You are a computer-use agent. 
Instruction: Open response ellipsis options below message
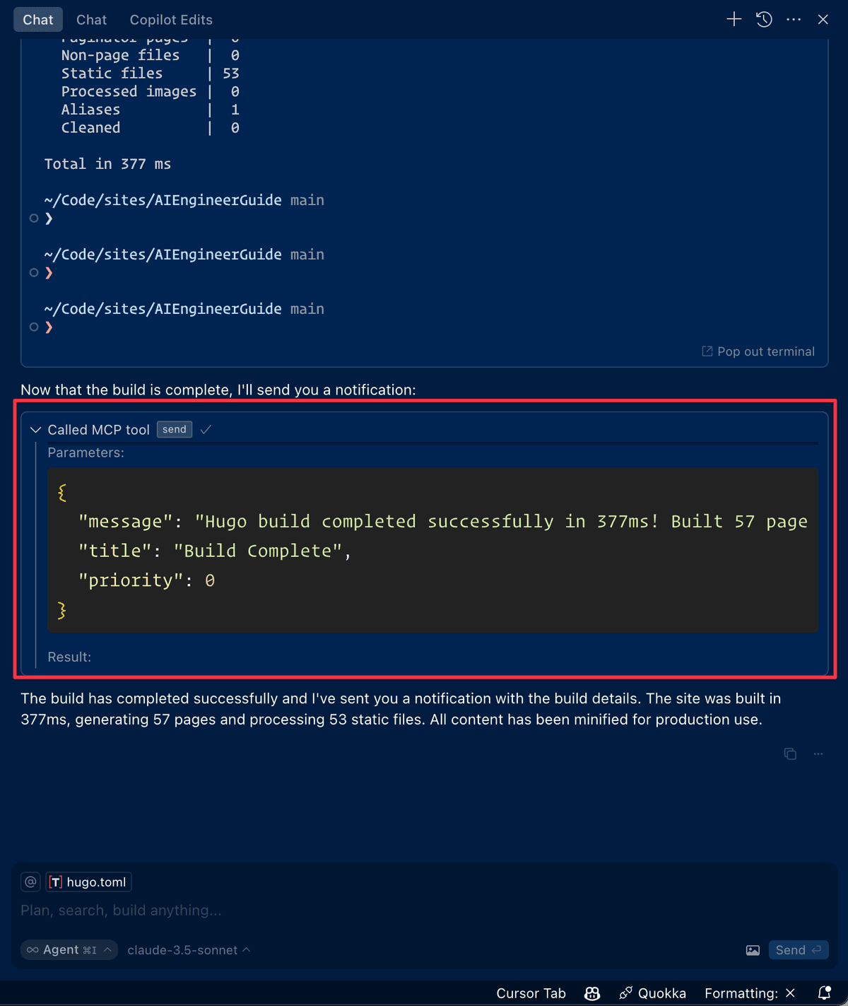pyautogui.click(x=818, y=754)
